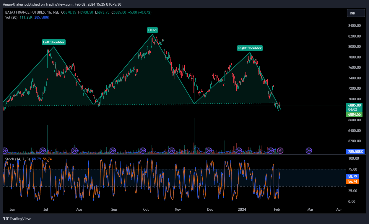This screenshot has height=224, width=369.
Task: Open the INR currency selector
Action: point(356,13)
